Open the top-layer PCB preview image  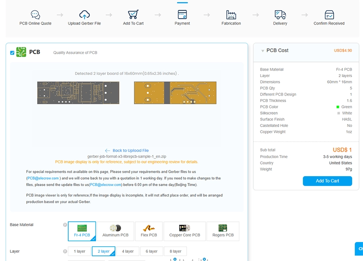78,93
